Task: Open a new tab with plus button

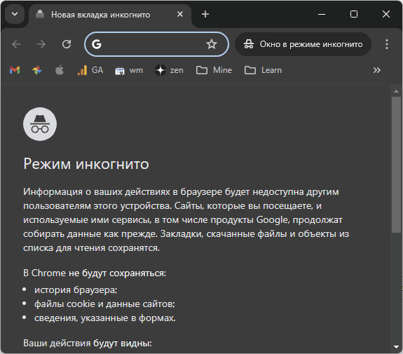Action: (x=205, y=14)
